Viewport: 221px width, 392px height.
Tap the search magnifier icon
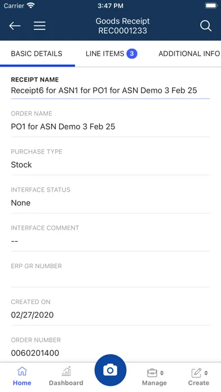pyautogui.click(x=206, y=26)
